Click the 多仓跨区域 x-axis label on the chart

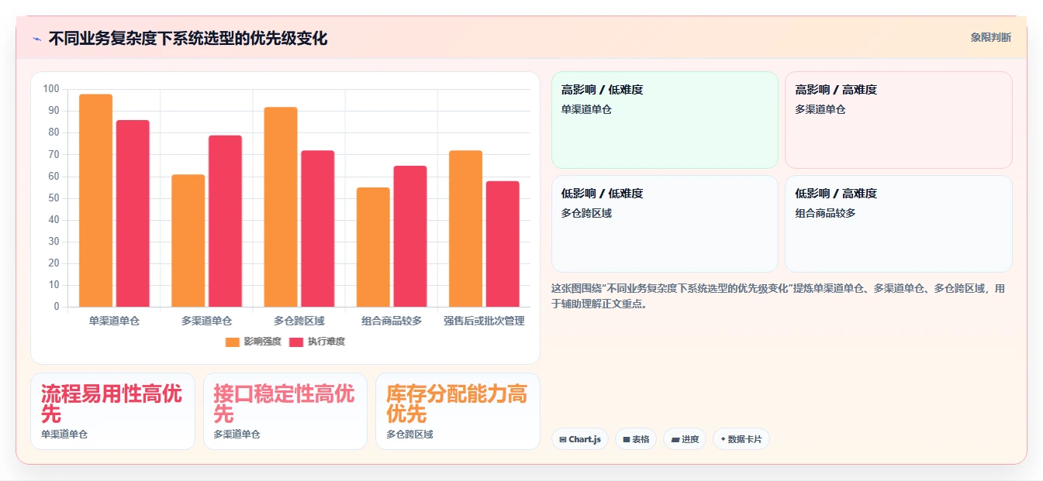pyautogui.click(x=299, y=321)
